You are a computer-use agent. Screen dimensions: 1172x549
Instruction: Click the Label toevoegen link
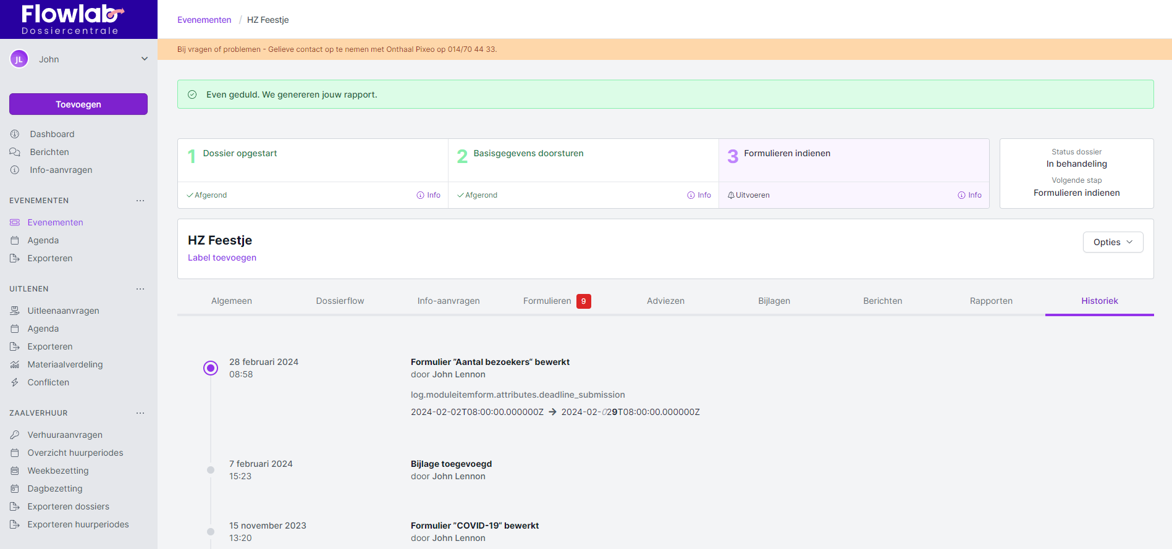[222, 258]
